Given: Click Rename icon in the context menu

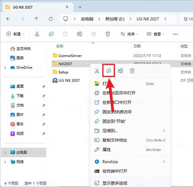Looking at the screenshot, I should tap(120, 71).
